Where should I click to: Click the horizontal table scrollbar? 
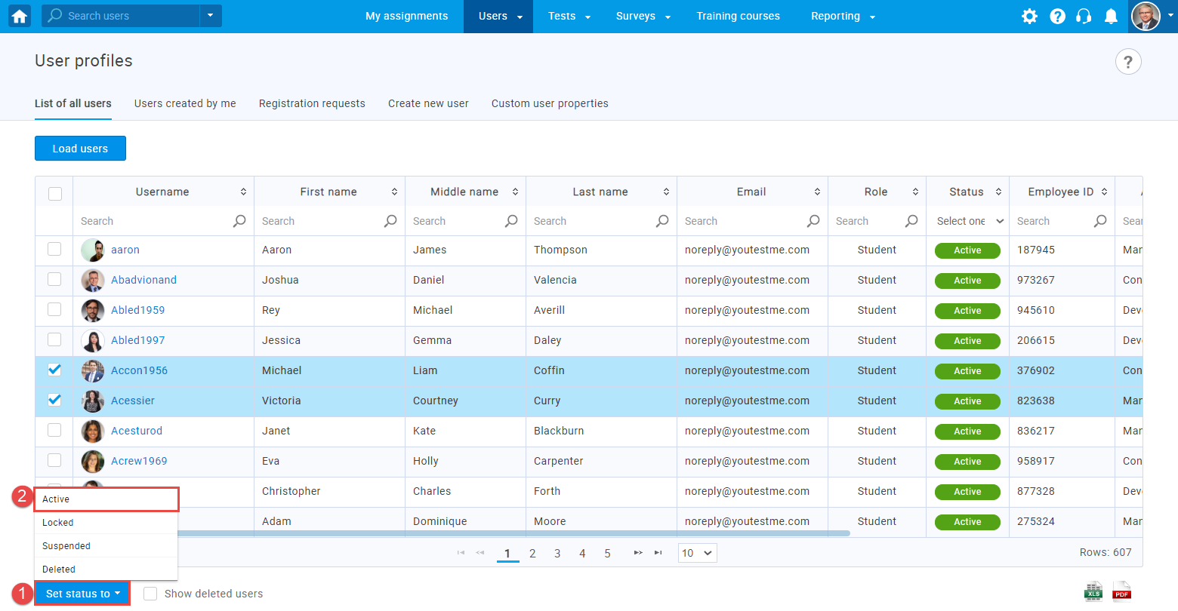[513, 533]
